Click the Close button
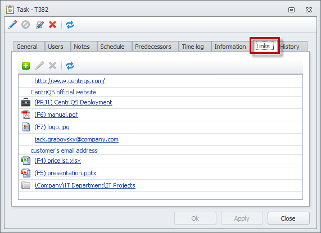 click(288, 218)
